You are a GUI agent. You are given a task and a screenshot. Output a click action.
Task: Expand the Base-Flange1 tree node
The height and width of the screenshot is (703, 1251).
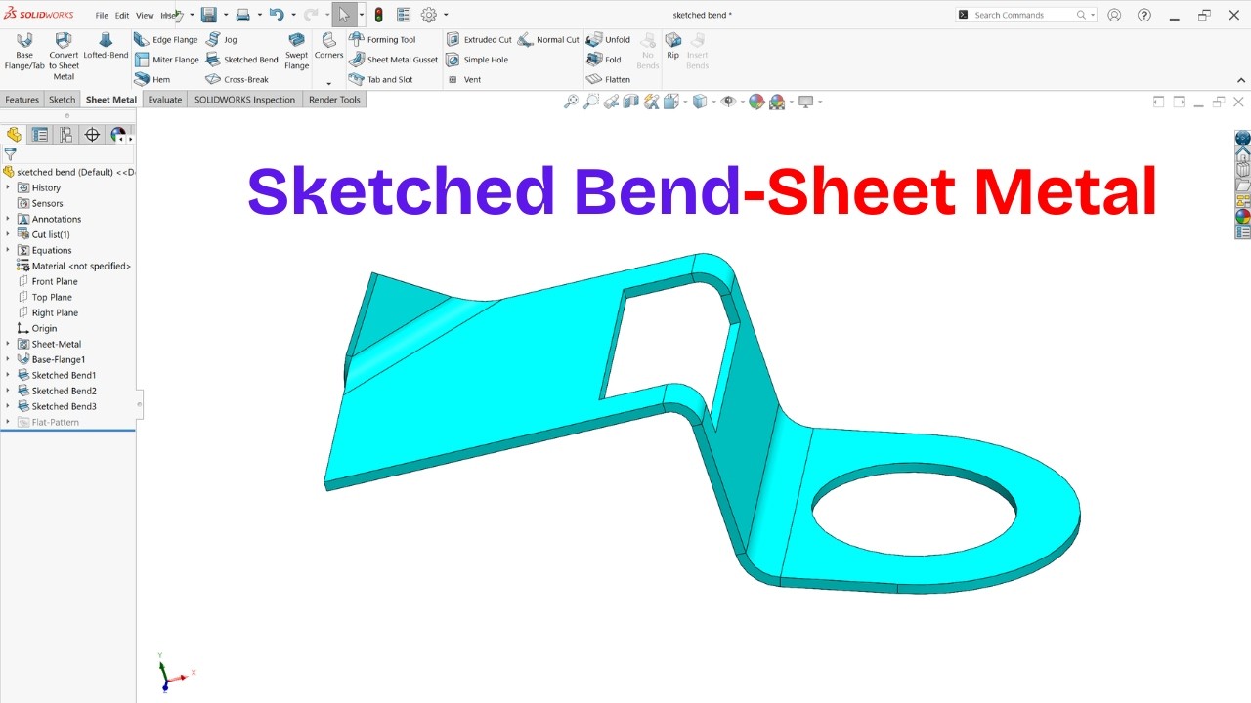8,359
